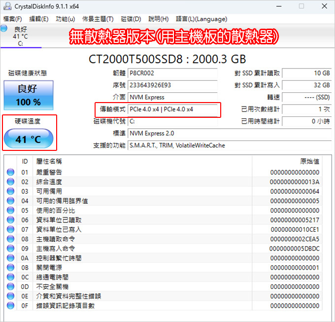This screenshot has height=322, width=335.
Task: Click the drive title CT2000T500SSD8 : 2000.3 GB
Action: [167, 59]
